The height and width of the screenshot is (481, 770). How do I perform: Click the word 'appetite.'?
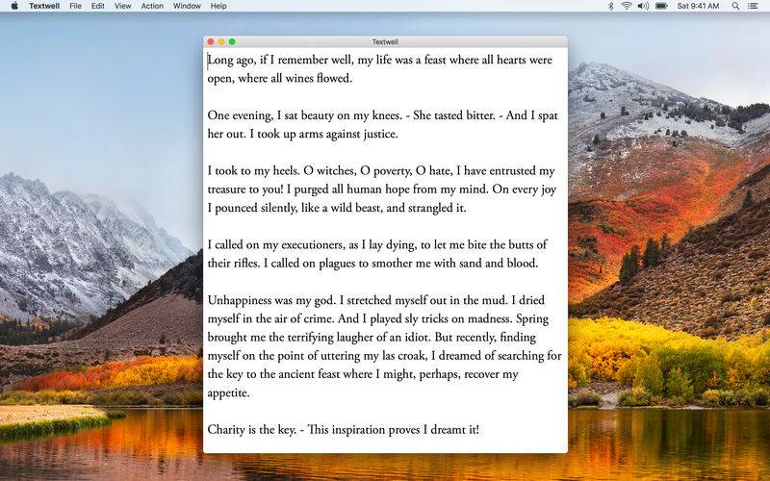coord(228,393)
